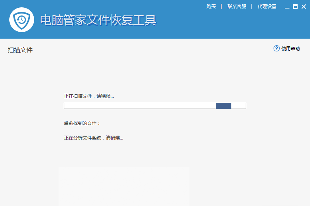Click the 扫描文件 heading

(x=20, y=50)
